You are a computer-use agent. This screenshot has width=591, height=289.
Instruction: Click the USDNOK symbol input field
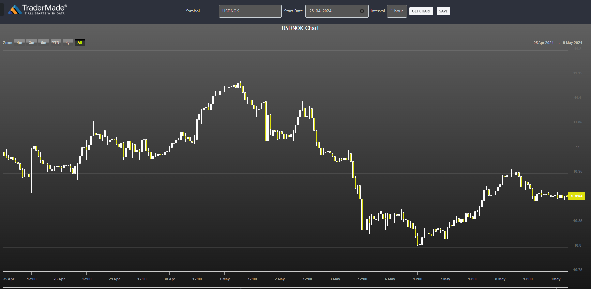[250, 11]
